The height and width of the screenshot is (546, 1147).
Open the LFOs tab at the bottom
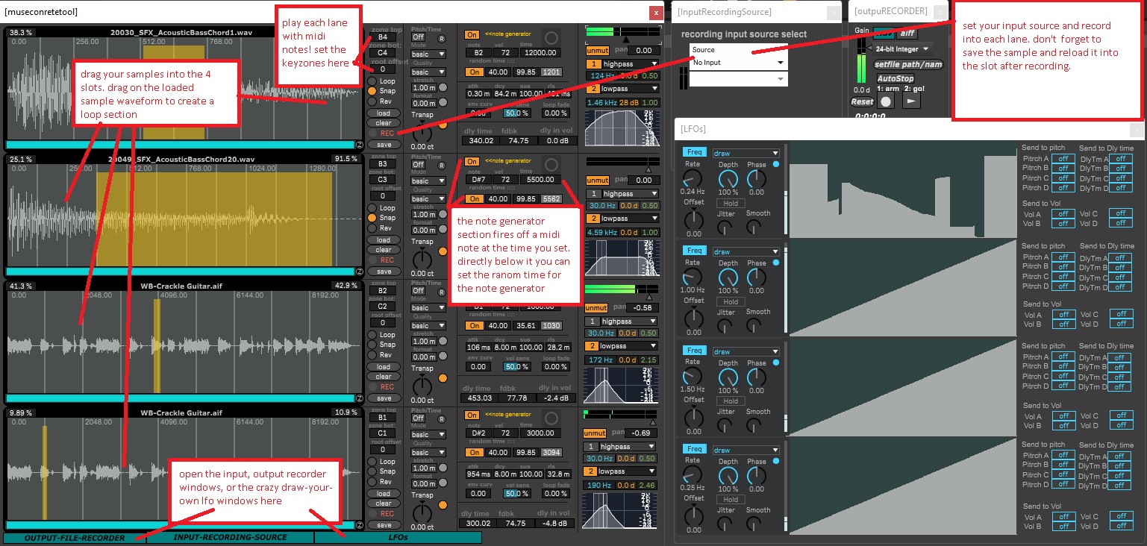tap(398, 537)
